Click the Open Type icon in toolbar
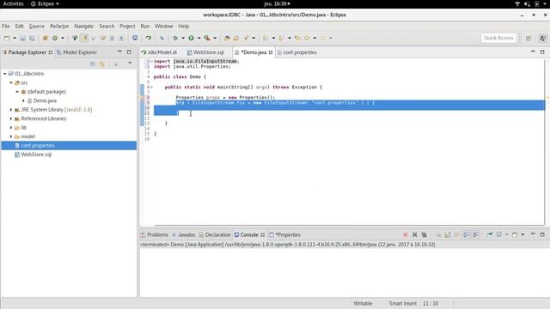The width and height of the screenshot is (550, 309). tap(227, 38)
